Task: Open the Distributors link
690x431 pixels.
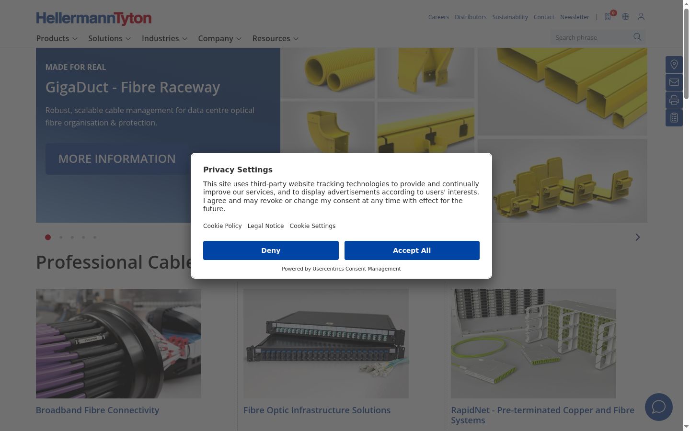Action: tap(471, 17)
